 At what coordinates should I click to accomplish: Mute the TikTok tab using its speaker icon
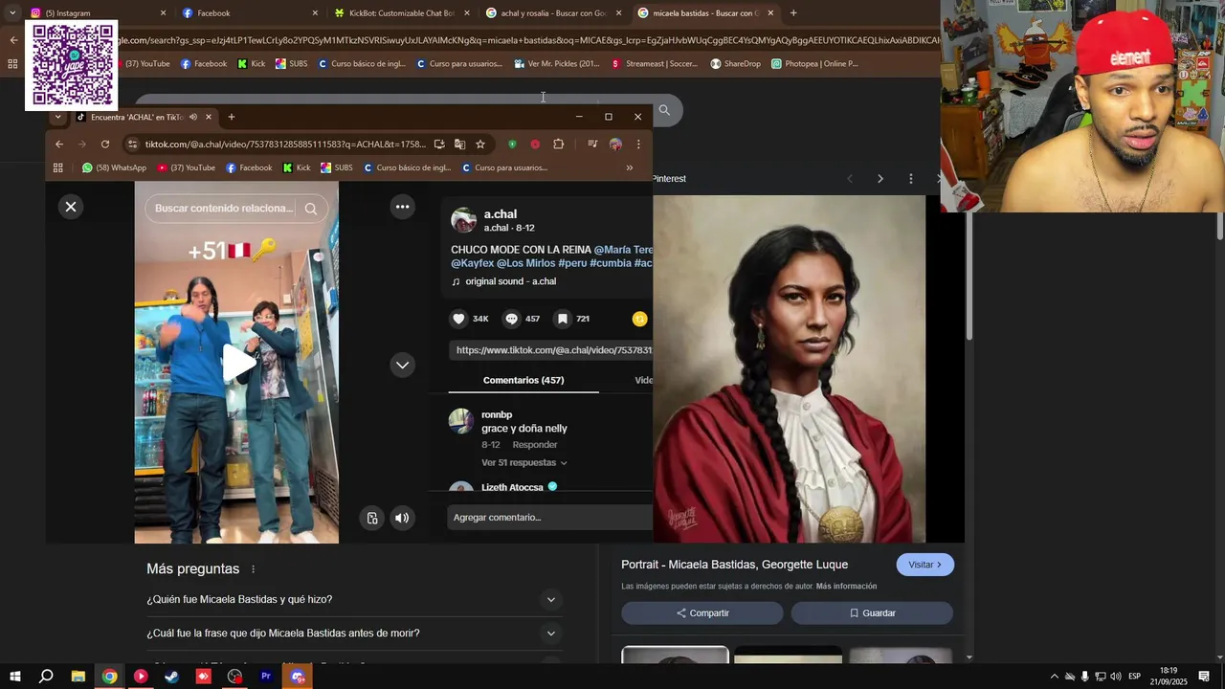click(x=193, y=117)
